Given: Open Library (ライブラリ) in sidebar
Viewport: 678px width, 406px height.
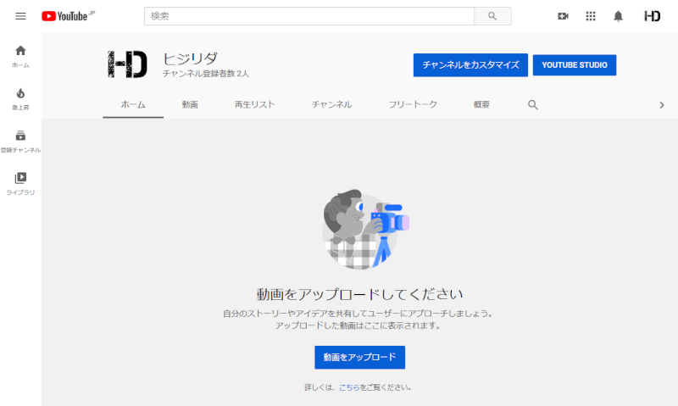Looking at the screenshot, I should (x=20, y=184).
